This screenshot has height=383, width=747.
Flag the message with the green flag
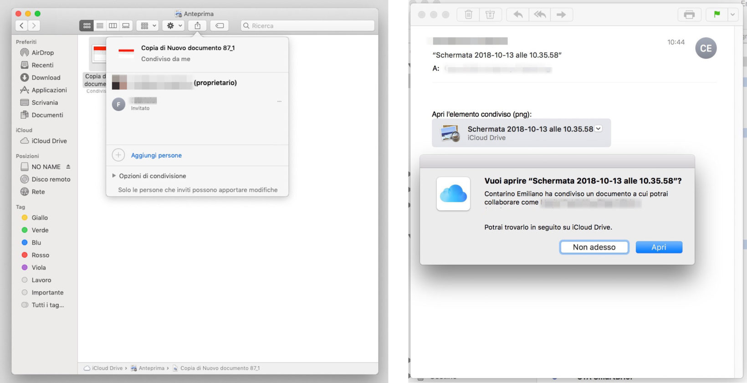[x=717, y=15]
